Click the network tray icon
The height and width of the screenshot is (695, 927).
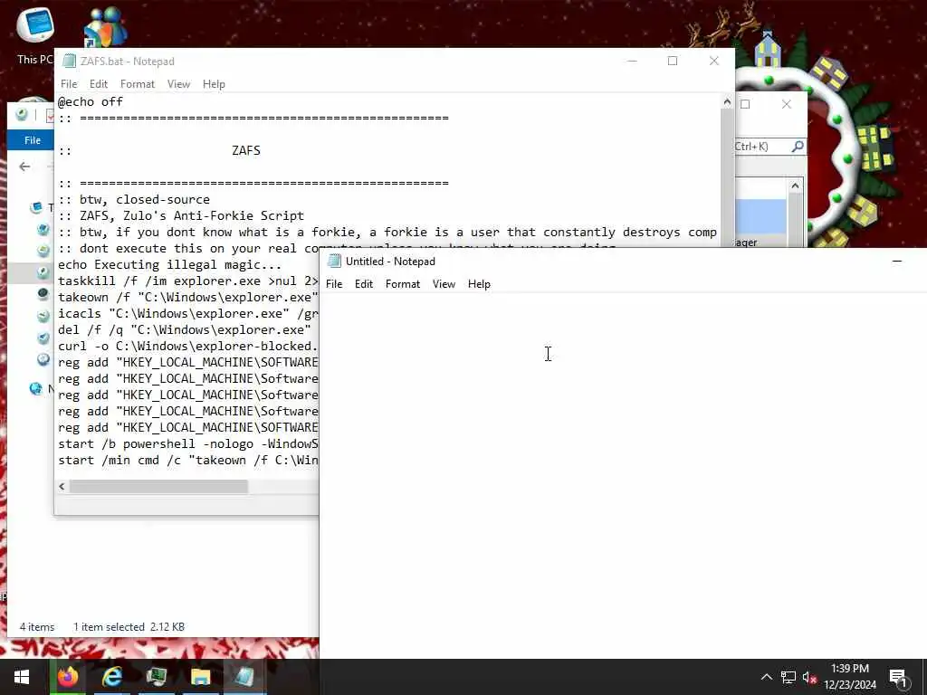(x=788, y=677)
